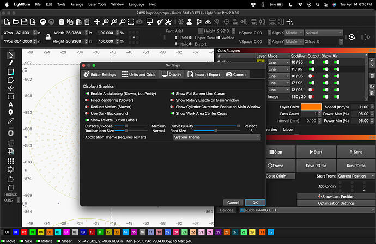Viewport: 376px width, 244px height.
Task: Open Control Center in the macOS menu bar
Action: 326,4
